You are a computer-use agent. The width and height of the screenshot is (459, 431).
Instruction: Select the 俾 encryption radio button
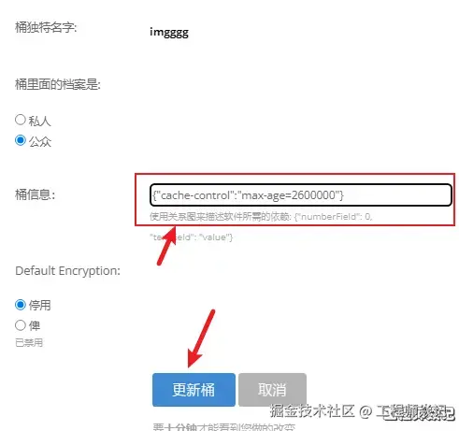[x=21, y=325]
